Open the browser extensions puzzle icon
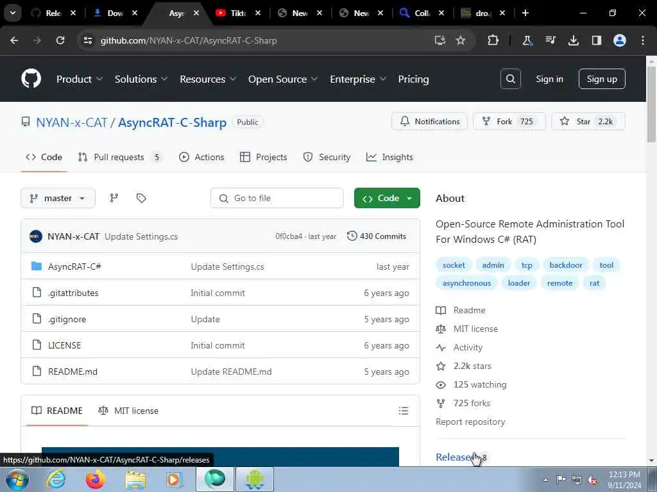This screenshot has height=492, width=657. pos(493,40)
